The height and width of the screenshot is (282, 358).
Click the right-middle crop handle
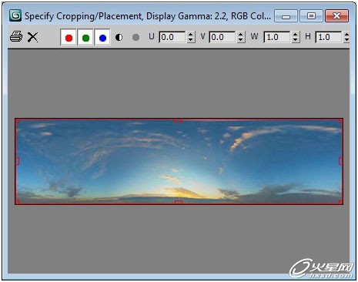tap(340, 161)
